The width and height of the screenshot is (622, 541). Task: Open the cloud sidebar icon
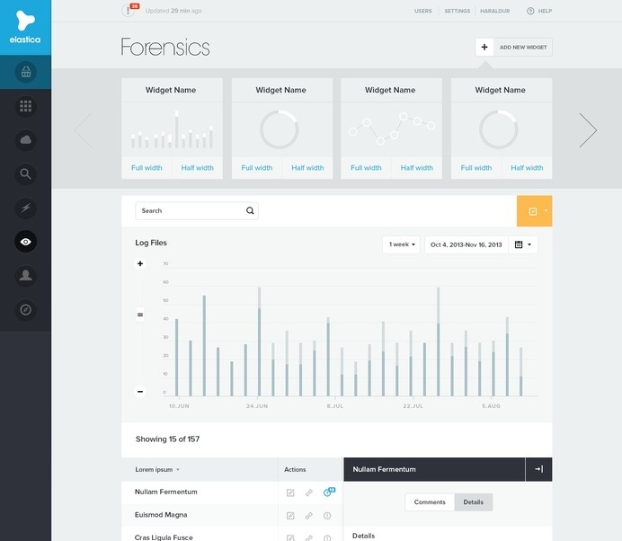point(26,140)
